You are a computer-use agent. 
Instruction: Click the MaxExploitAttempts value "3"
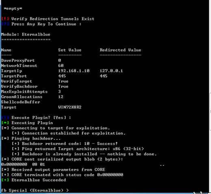click(60, 92)
